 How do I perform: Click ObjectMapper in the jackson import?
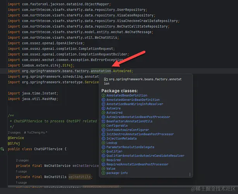point(97,4)
